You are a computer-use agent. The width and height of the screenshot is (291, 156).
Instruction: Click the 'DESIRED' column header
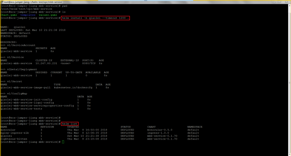point(41,72)
